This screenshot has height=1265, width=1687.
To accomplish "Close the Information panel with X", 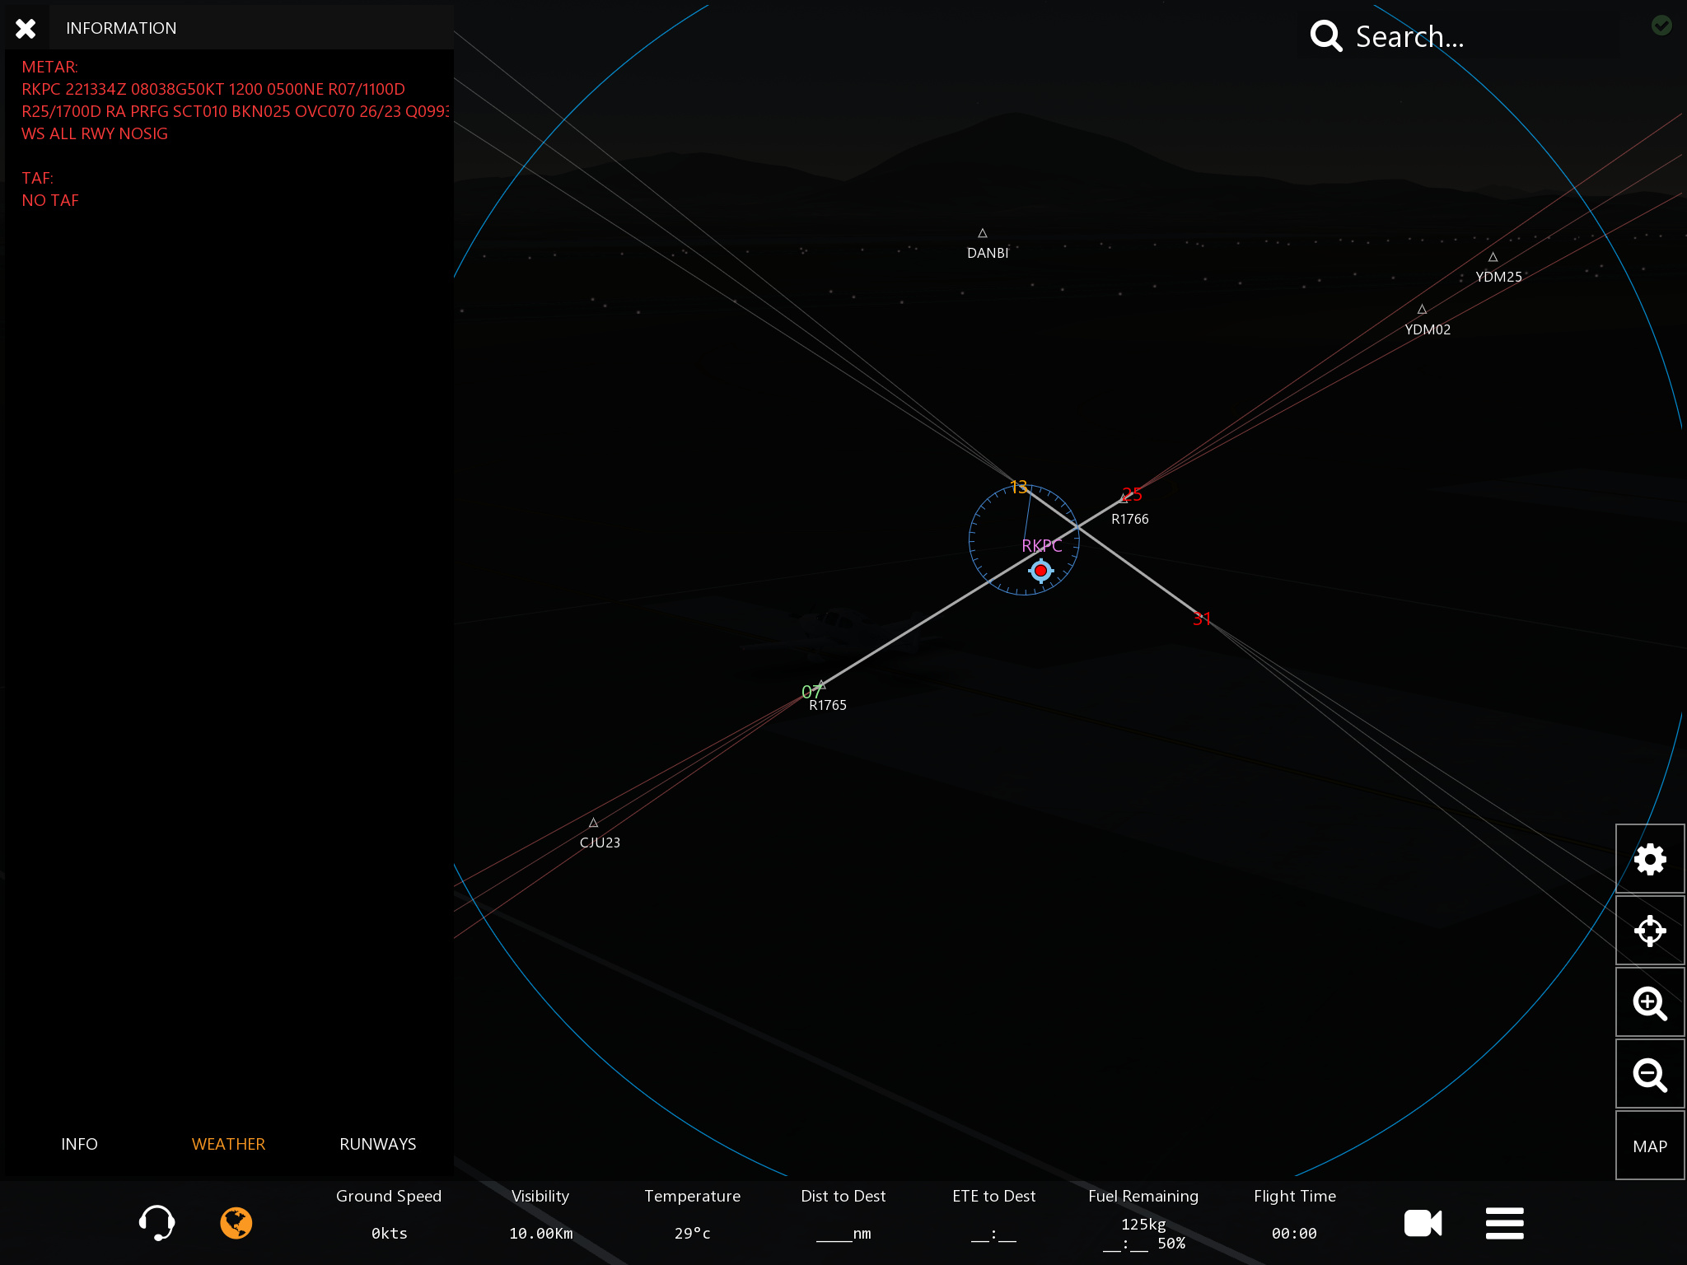I will [x=26, y=29].
